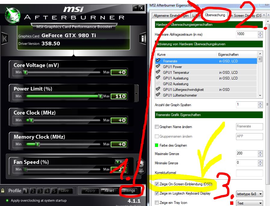Click the Korrekturformel input field
The image size is (270, 206).
click(249, 173)
